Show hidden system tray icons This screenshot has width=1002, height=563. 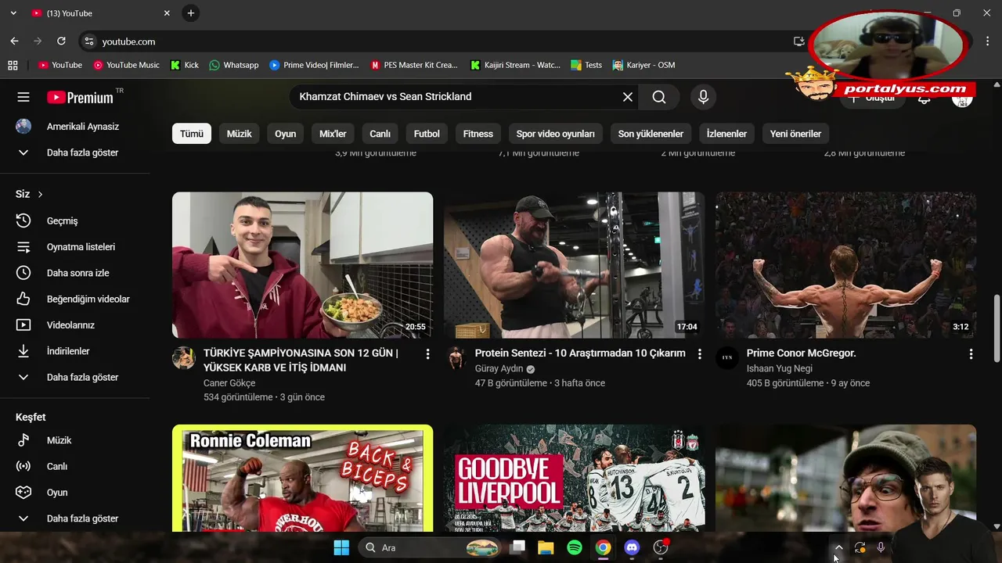click(838, 547)
